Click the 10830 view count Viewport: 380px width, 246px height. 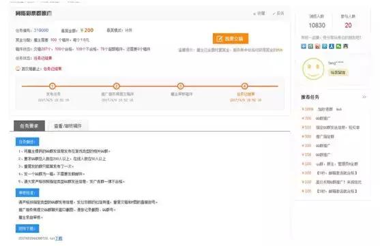point(317,25)
